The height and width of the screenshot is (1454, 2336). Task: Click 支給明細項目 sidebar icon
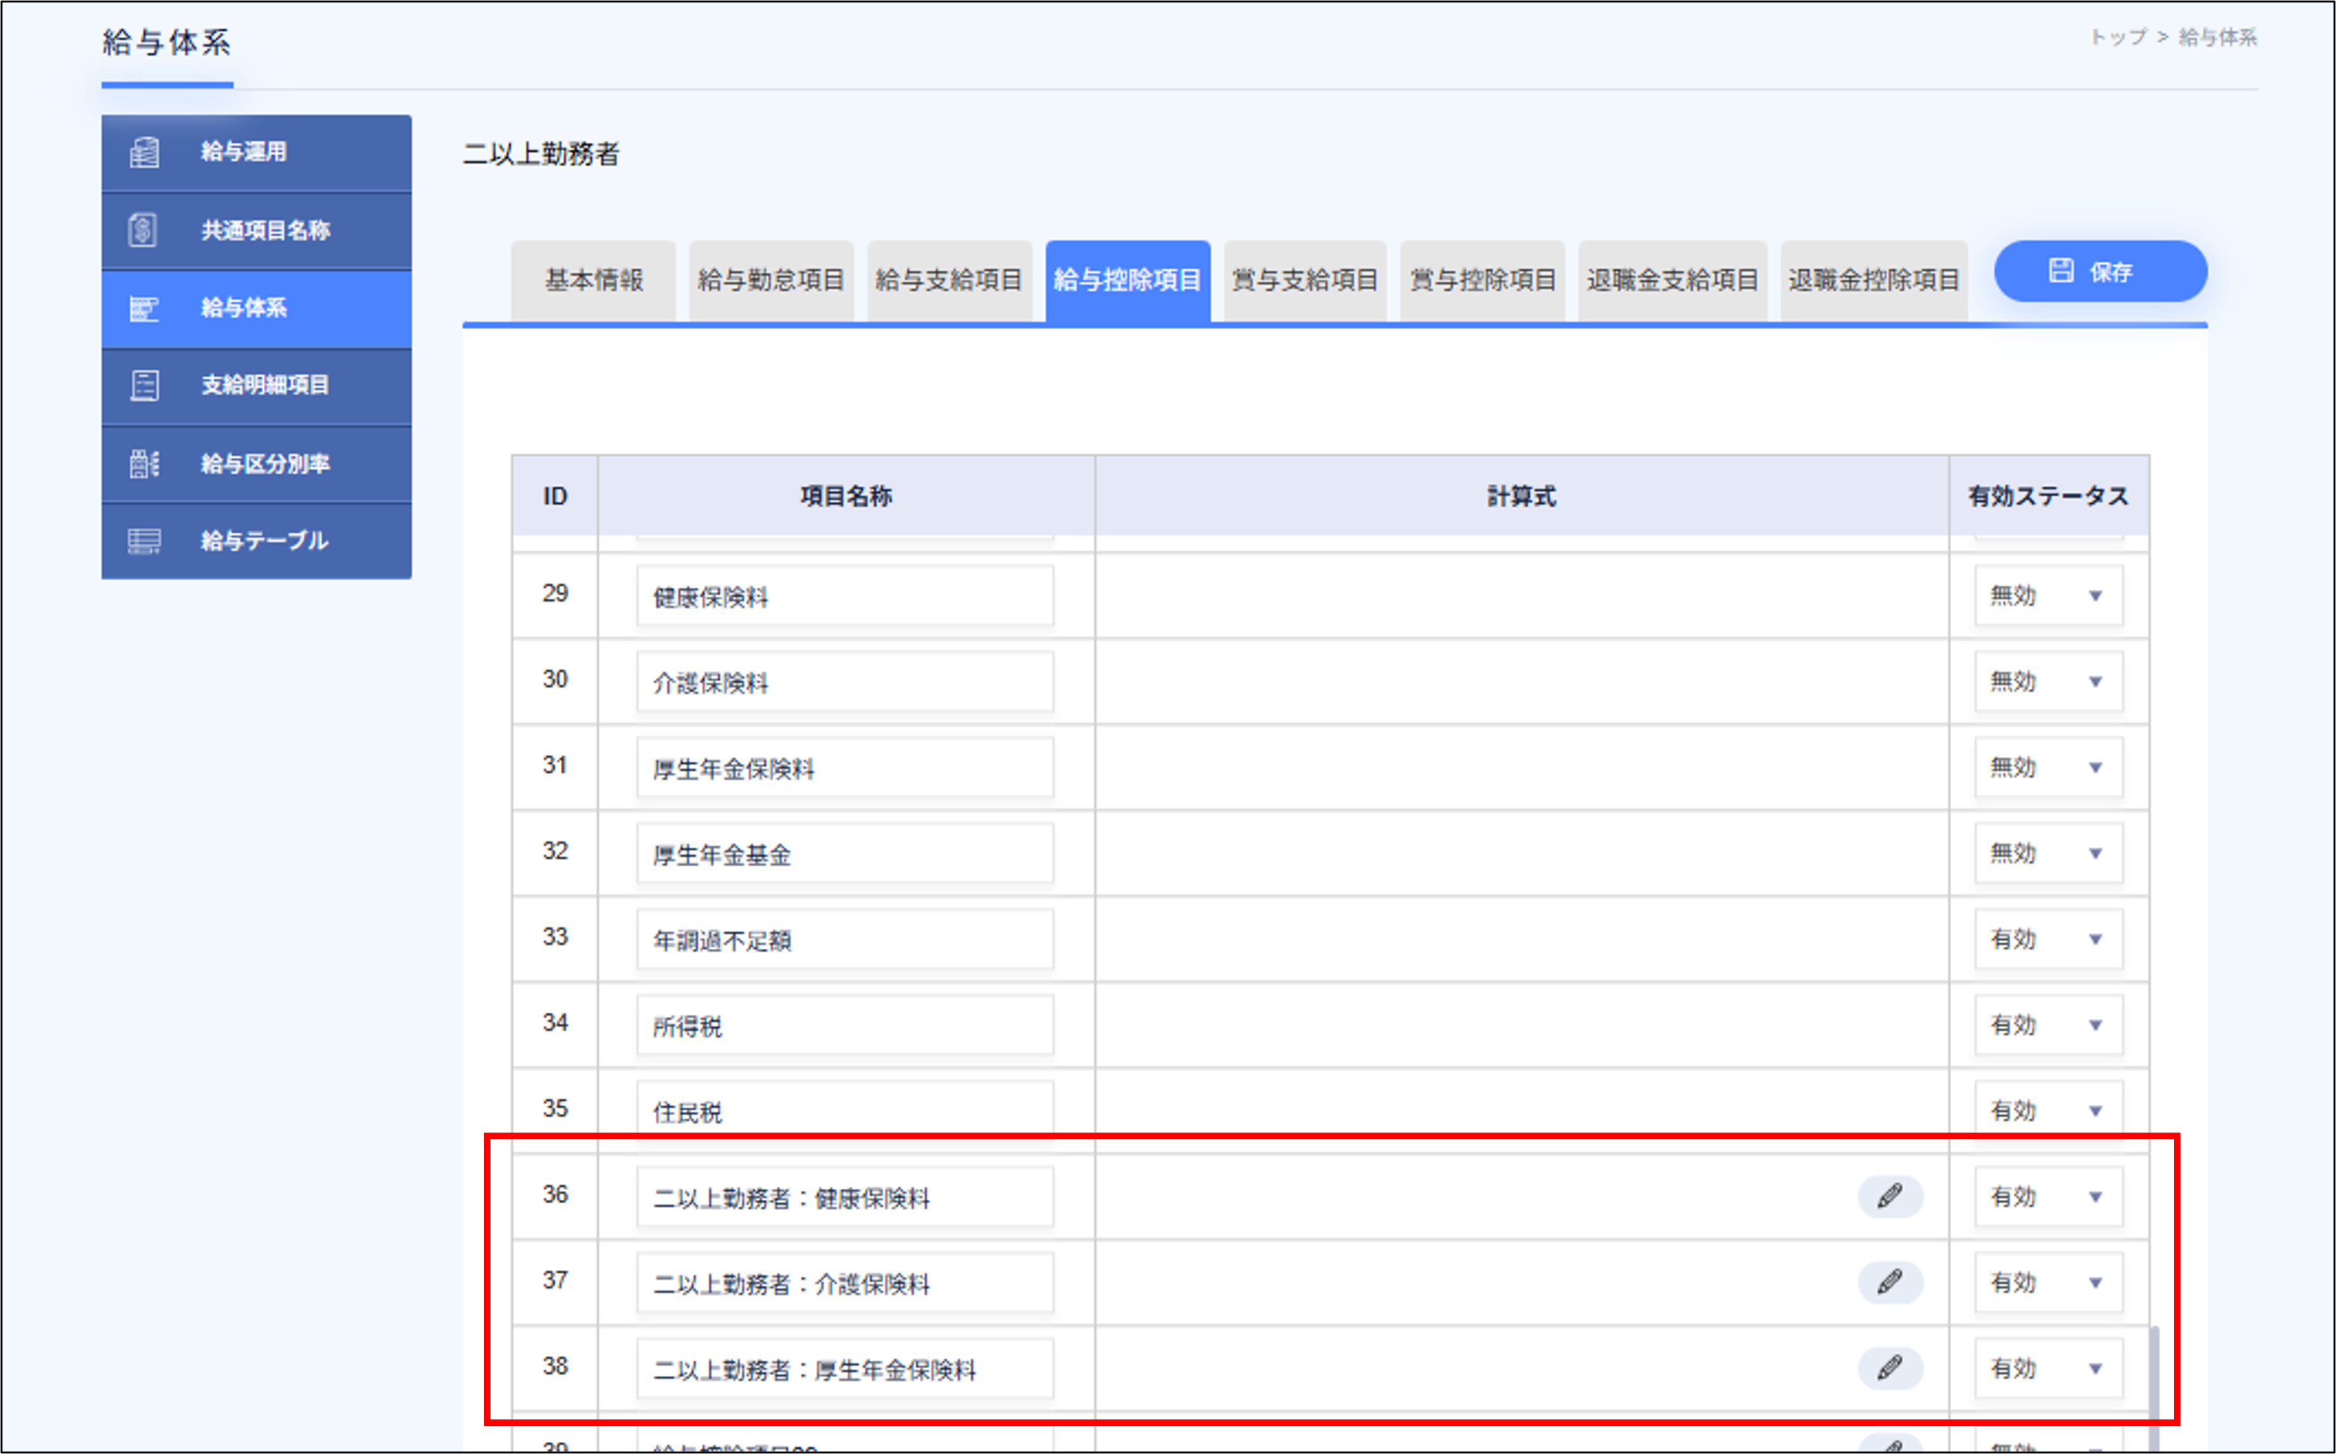point(144,385)
